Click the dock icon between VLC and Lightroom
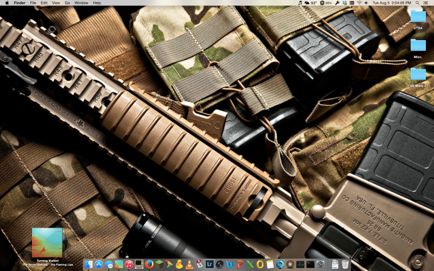 [199, 264]
